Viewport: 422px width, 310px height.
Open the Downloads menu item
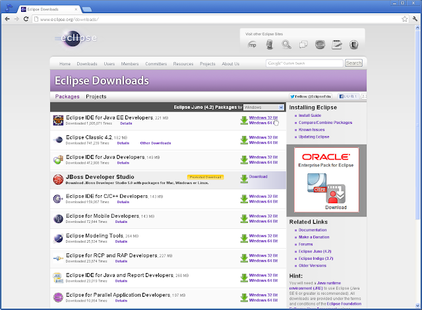click(x=87, y=64)
